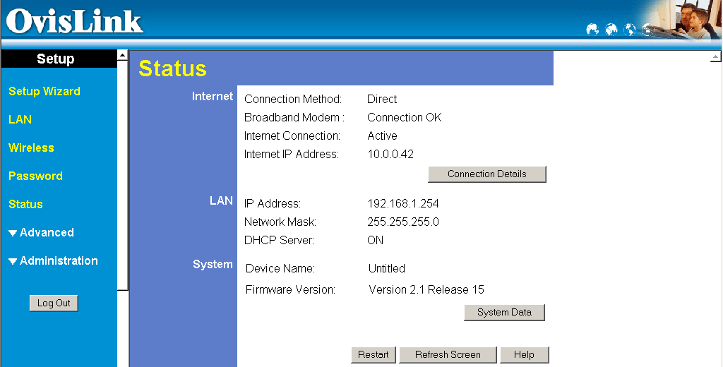The width and height of the screenshot is (723, 367).
Task: Open the Wireless settings page
Action: [31, 148]
